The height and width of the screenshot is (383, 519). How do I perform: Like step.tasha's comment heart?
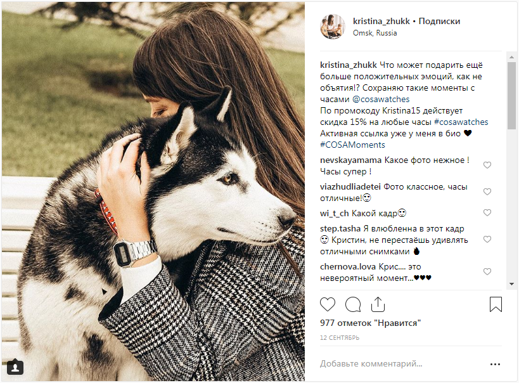(x=487, y=239)
